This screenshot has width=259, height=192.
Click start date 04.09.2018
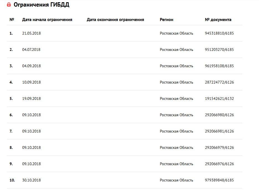pos(31,66)
